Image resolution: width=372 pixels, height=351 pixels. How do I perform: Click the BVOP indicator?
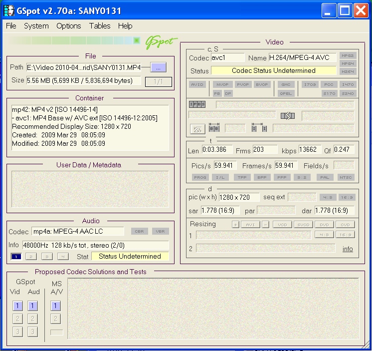coord(262,84)
